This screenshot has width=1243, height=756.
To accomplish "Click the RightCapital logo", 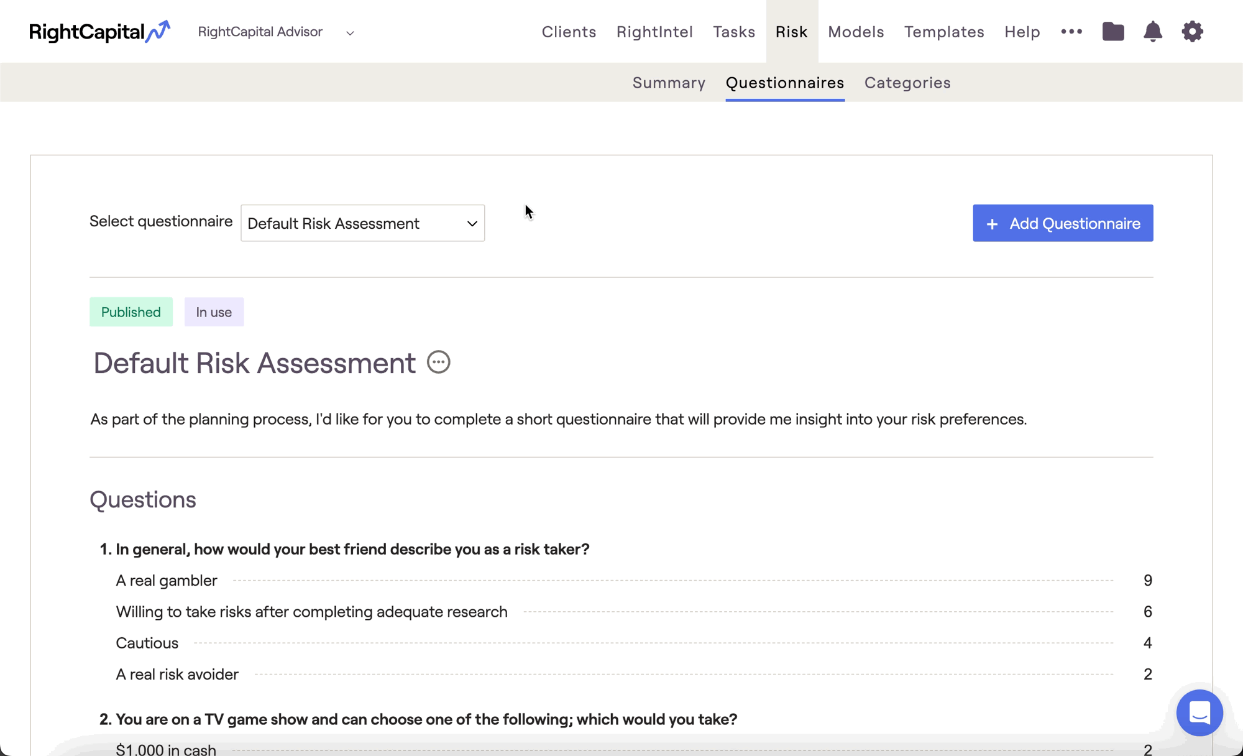I will coord(99,31).
